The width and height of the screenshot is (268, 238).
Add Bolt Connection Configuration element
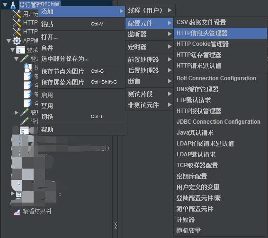[220, 78]
